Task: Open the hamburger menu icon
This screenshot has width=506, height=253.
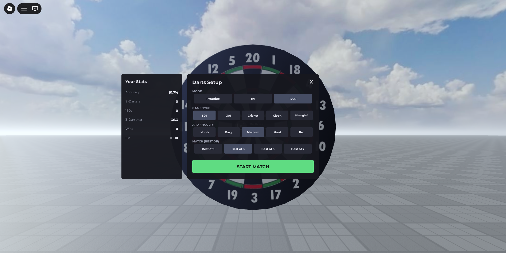Action: [x=24, y=9]
